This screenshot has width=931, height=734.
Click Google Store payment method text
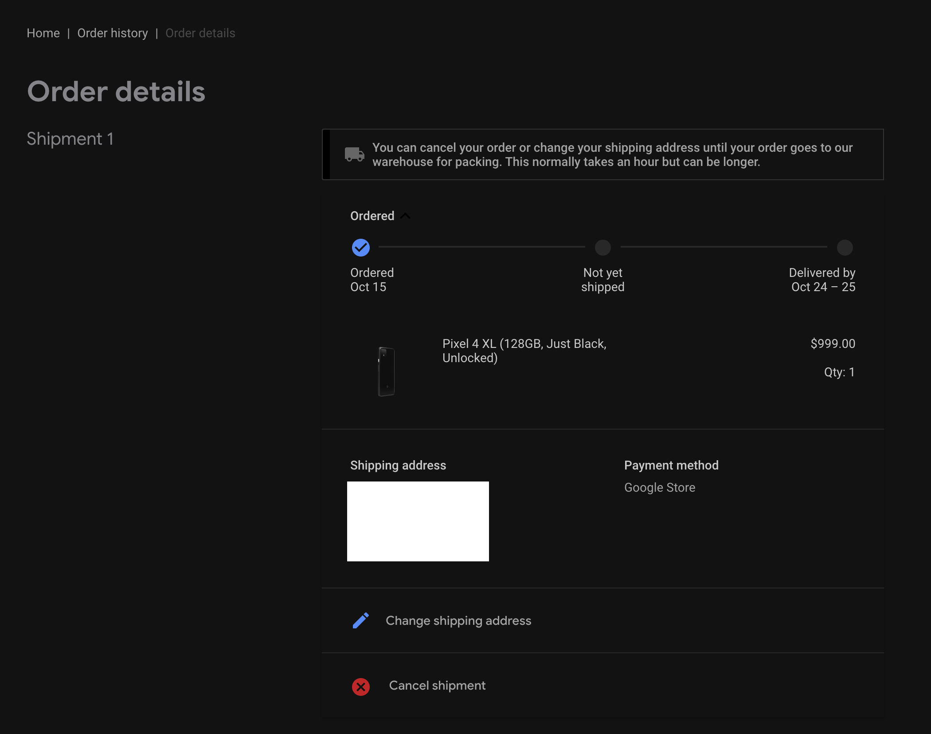[x=659, y=487]
